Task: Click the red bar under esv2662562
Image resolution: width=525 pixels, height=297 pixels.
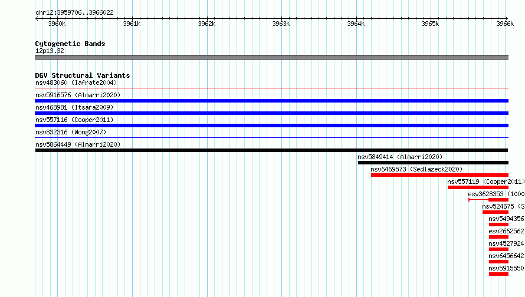Action: click(498, 237)
